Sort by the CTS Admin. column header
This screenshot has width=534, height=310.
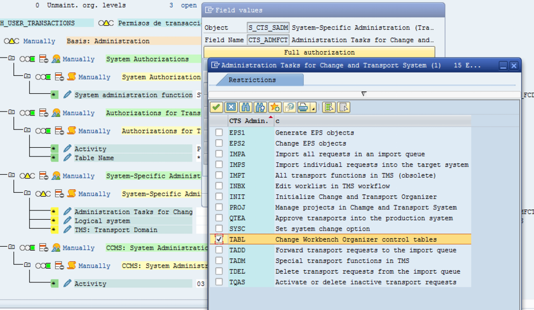pyautogui.click(x=251, y=121)
